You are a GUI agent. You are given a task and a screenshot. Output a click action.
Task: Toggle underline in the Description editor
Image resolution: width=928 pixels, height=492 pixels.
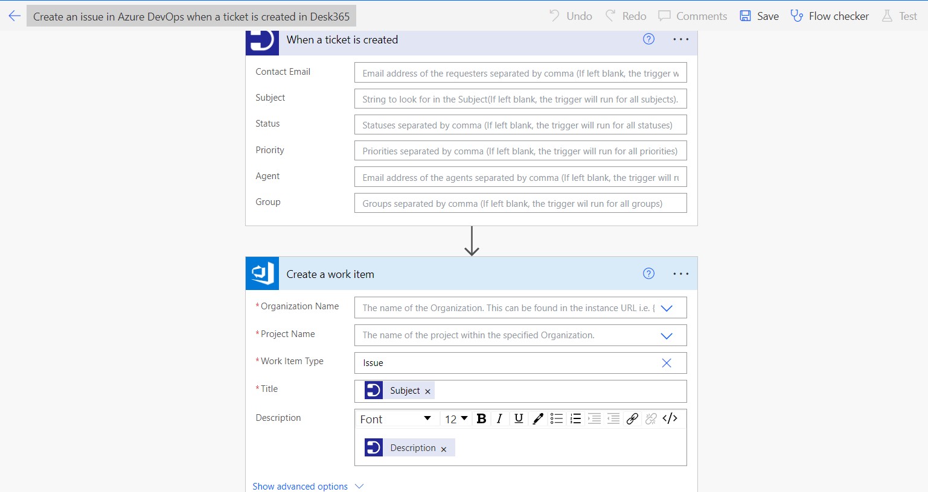518,418
